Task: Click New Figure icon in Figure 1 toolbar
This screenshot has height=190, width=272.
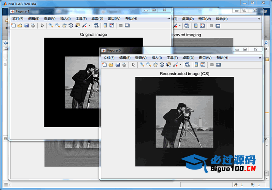Action: [13, 25]
